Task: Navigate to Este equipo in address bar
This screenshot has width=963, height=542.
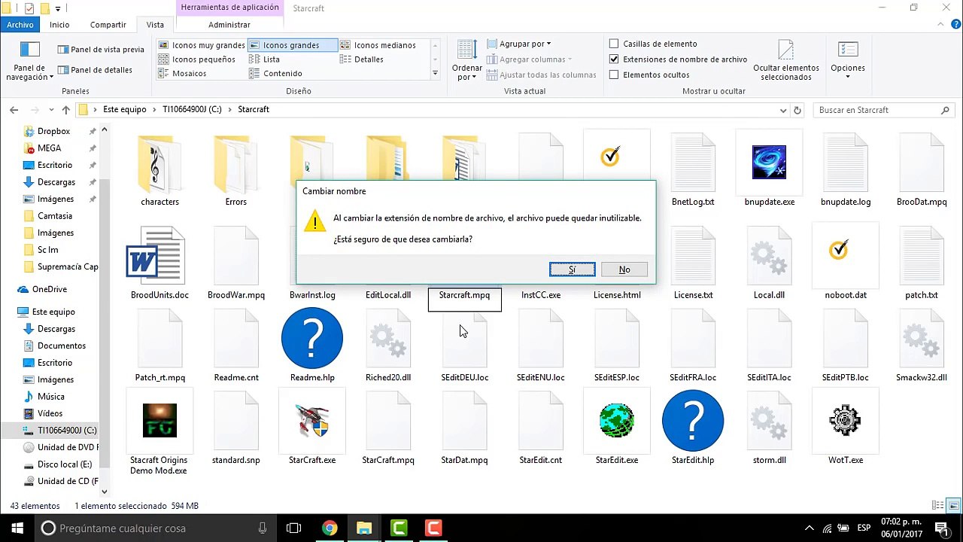Action: (125, 110)
